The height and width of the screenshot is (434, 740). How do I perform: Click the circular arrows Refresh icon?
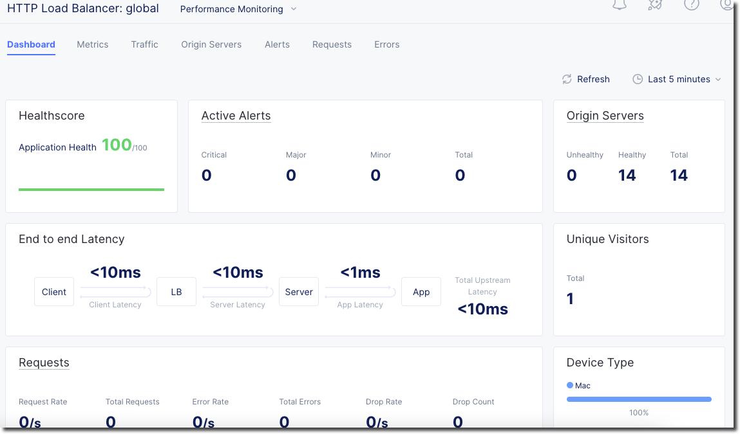click(x=567, y=79)
